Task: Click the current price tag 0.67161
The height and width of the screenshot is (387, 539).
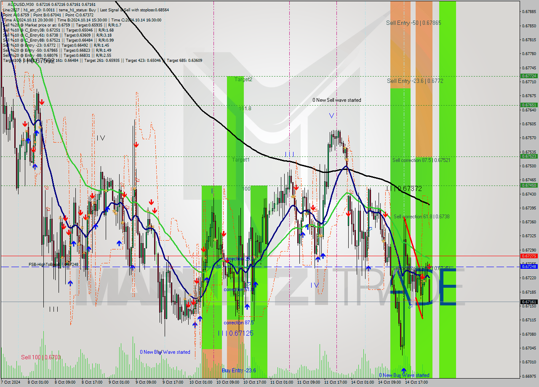Action: point(529,302)
